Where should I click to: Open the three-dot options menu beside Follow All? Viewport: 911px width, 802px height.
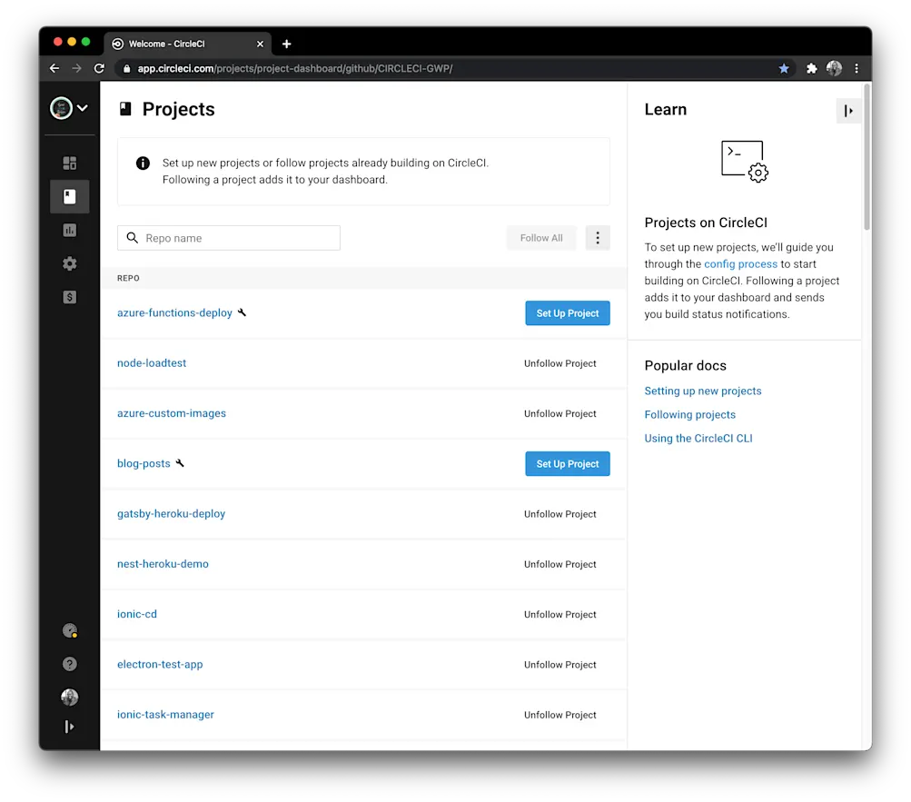pyautogui.click(x=597, y=237)
